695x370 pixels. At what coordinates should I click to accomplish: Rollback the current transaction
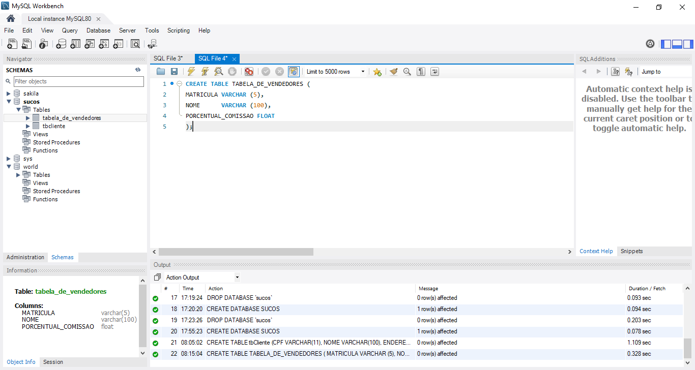point(279,72)
